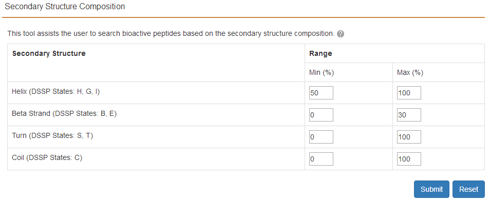Click the Coil Min (%) field

pos(321,159)
